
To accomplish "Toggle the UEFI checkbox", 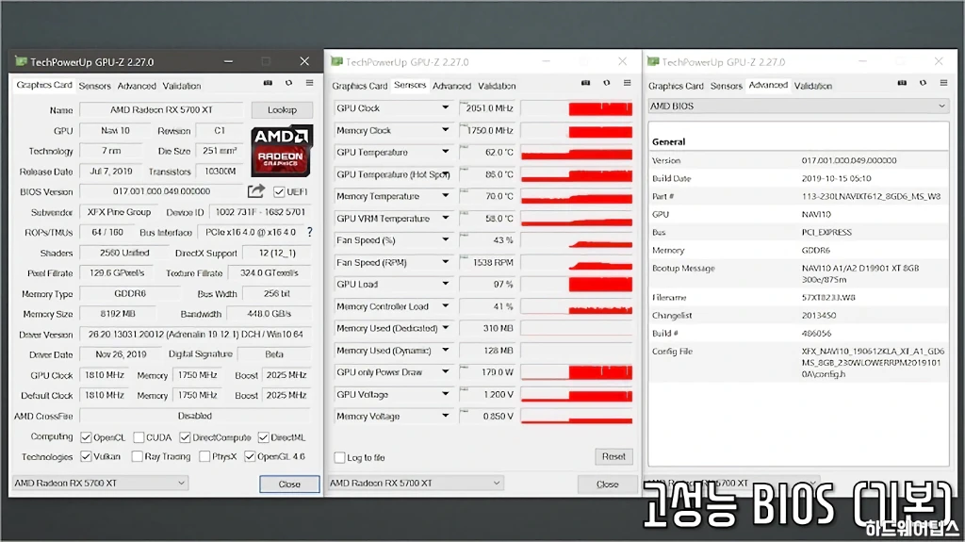I will pyautogui.click(x=279, y=192).
